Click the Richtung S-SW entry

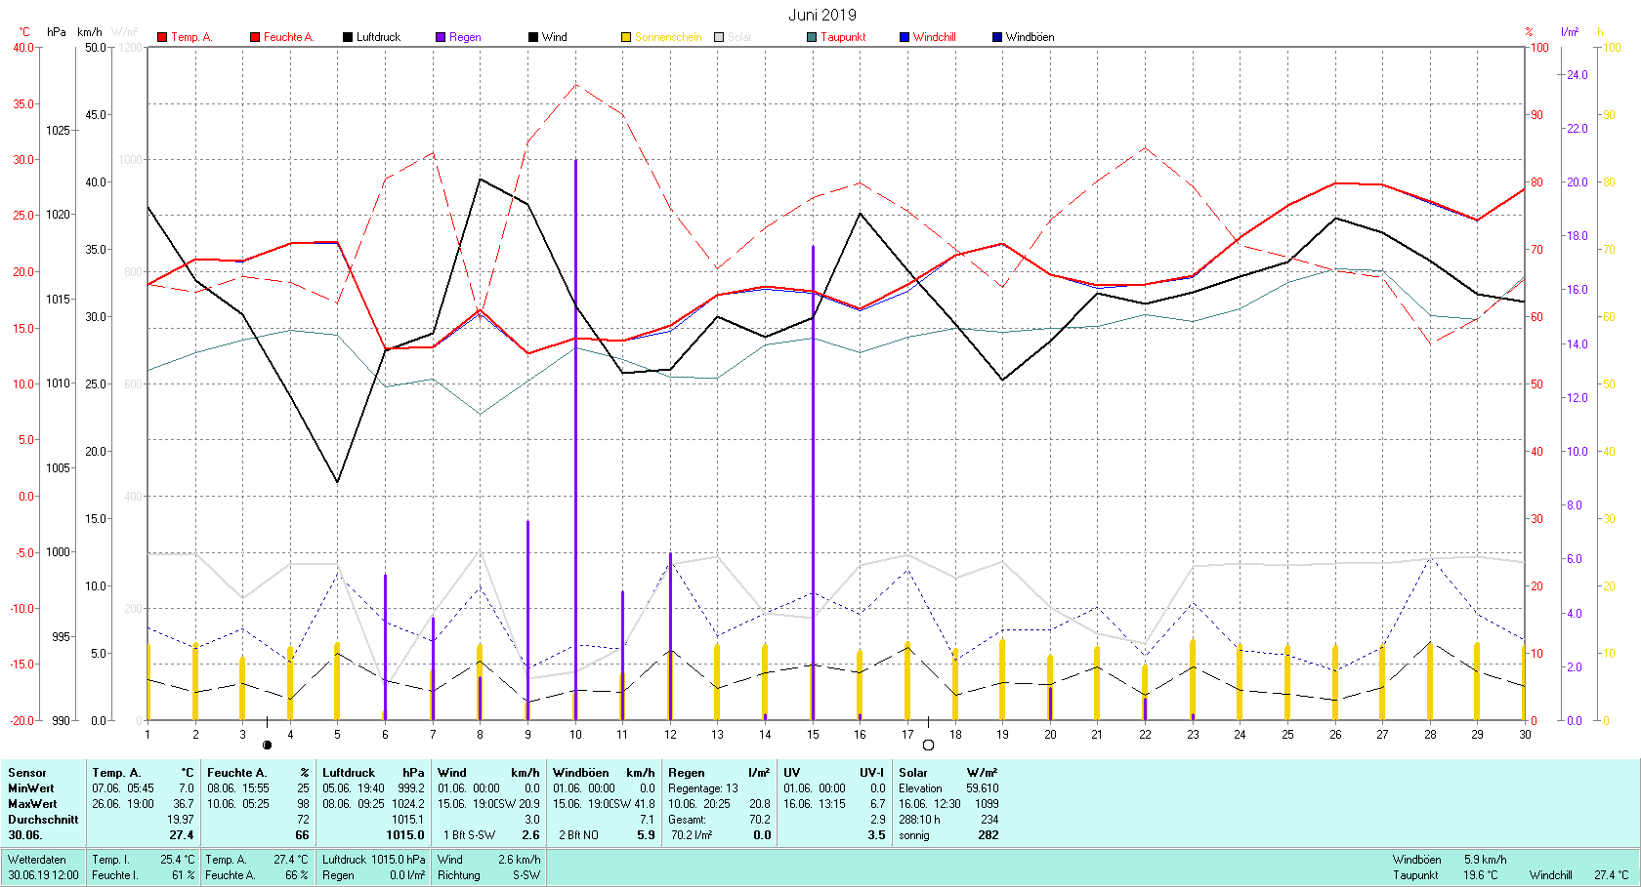[x=488, y=875]
